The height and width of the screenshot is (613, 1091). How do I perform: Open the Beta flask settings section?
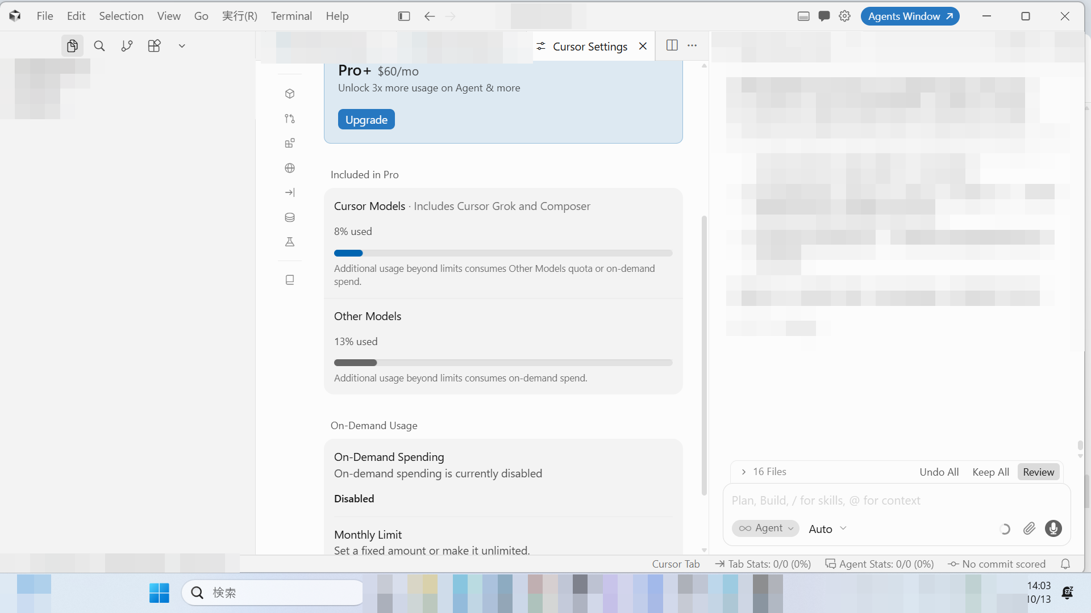point(290,242)
